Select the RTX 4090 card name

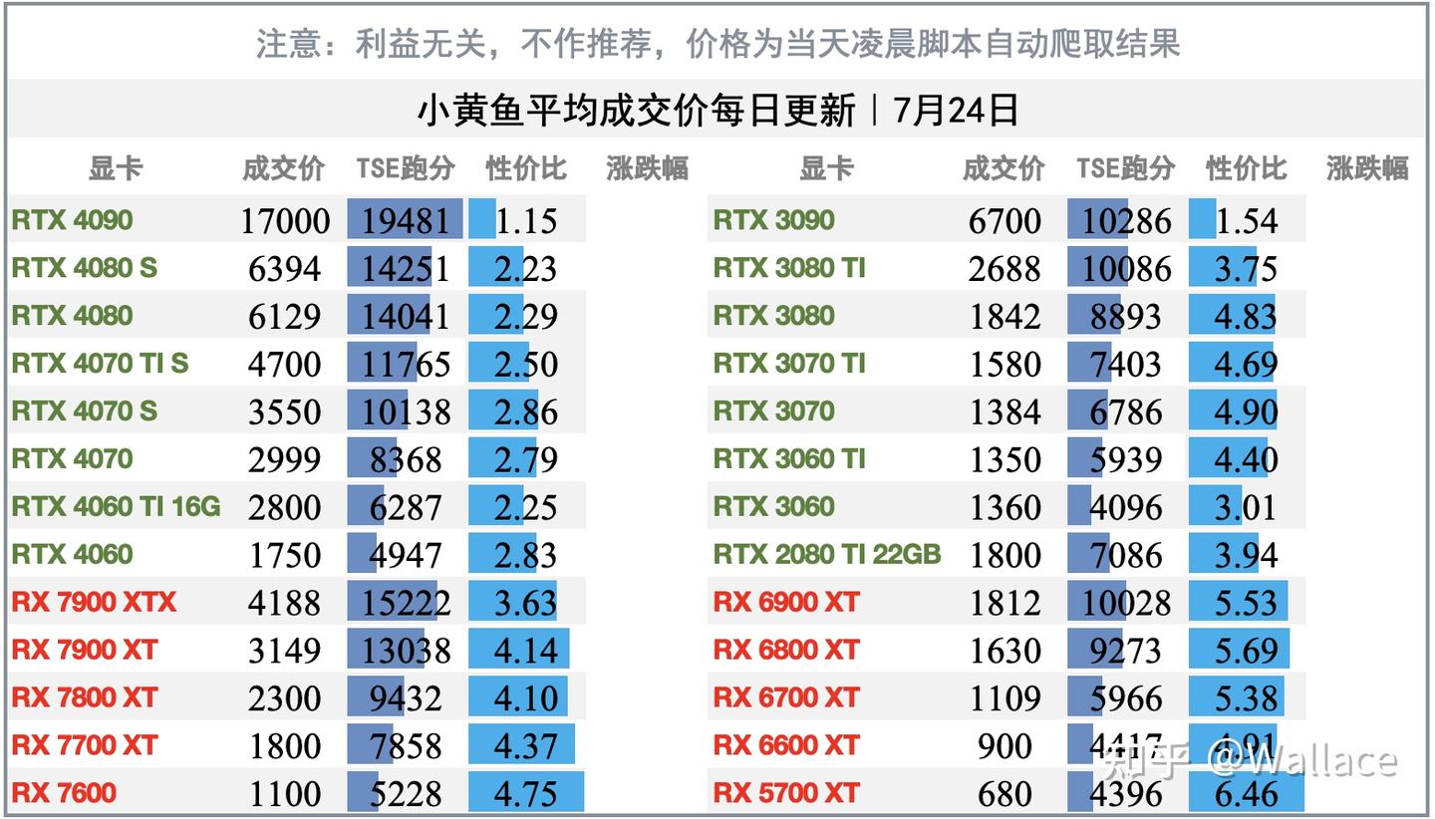pos(72,220)
